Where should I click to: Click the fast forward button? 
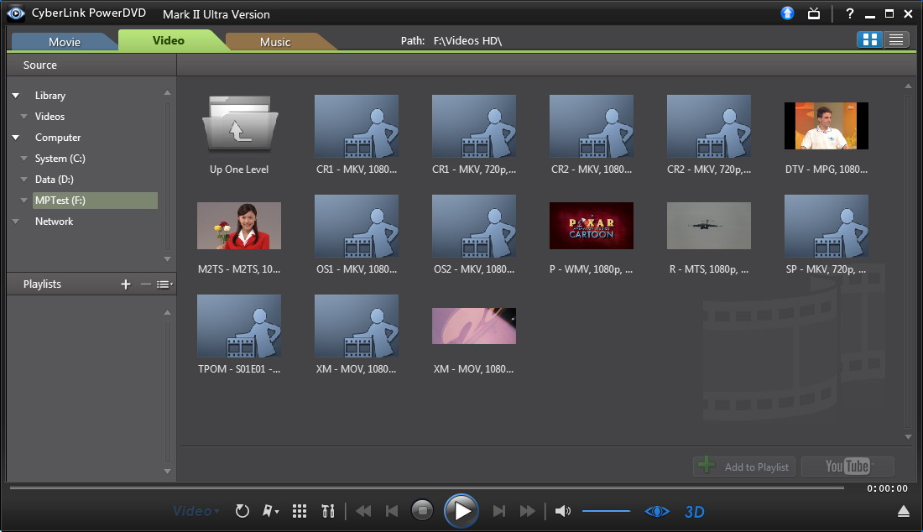point(528,511)
